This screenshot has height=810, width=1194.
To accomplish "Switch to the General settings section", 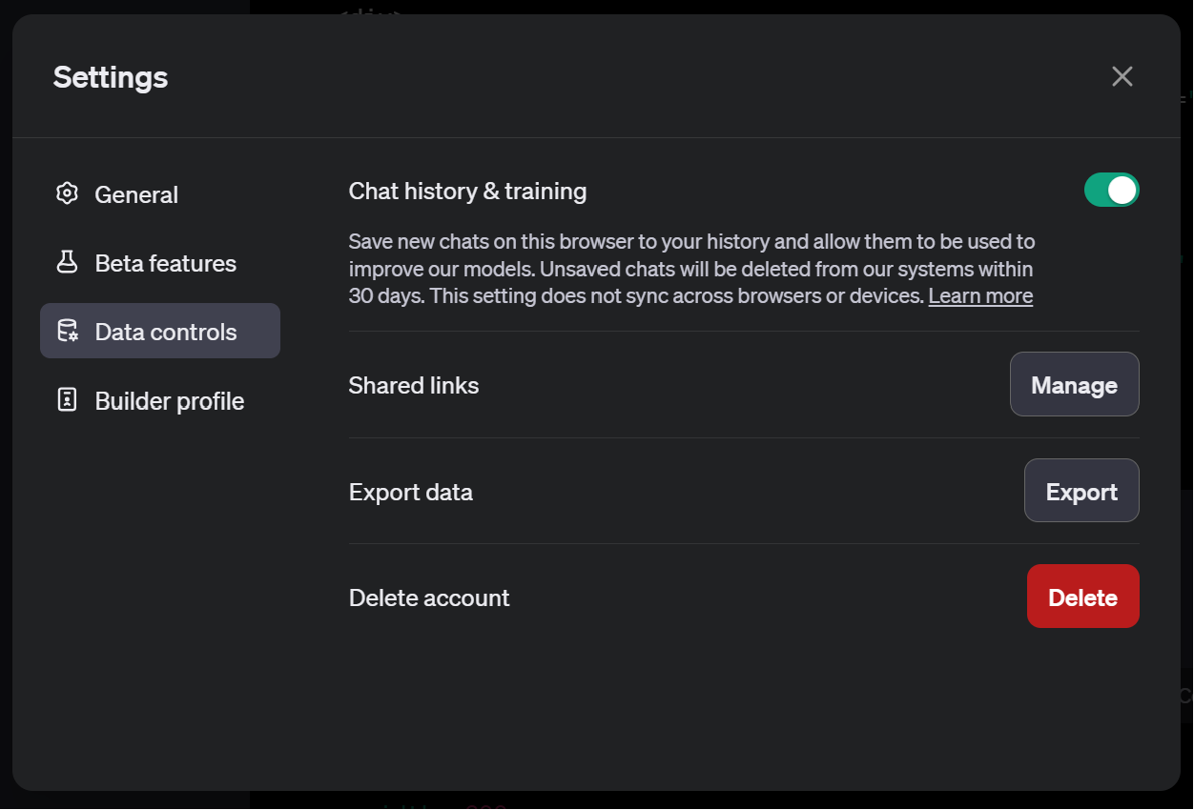I will [135, 193].
